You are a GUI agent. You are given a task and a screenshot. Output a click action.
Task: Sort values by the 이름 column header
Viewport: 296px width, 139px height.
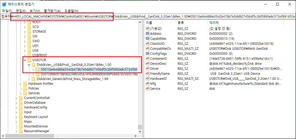click(x=160, y=23)
